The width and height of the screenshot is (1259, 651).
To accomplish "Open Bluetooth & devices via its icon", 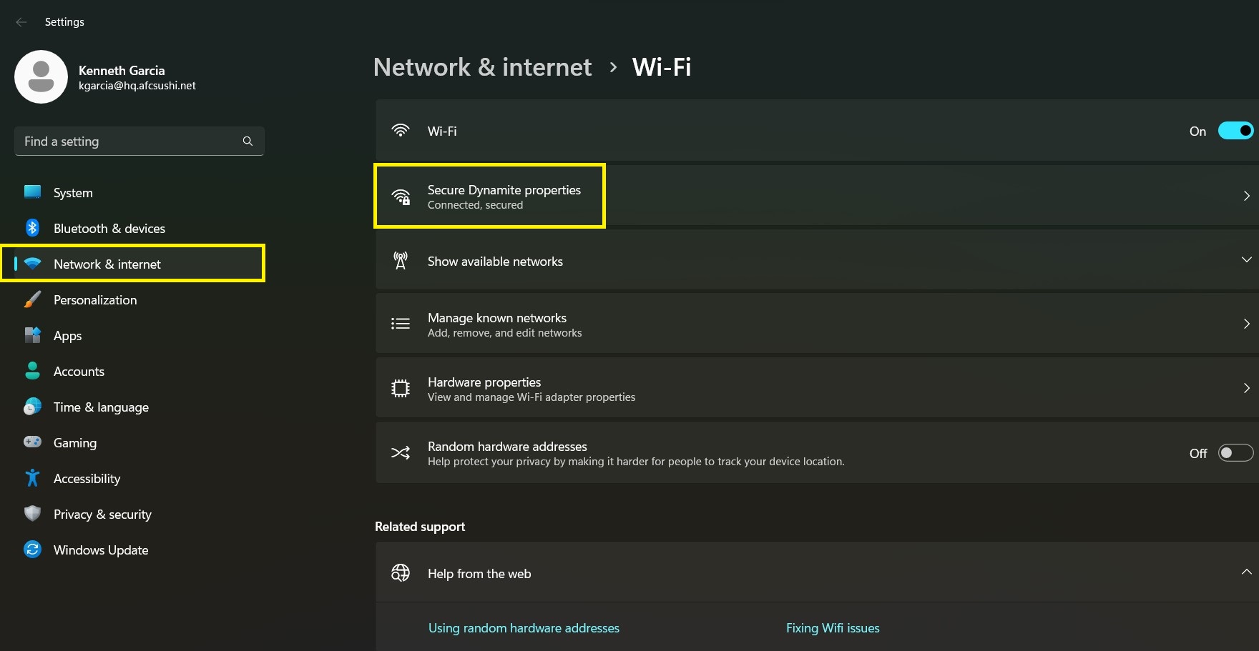I will [32, 228].
